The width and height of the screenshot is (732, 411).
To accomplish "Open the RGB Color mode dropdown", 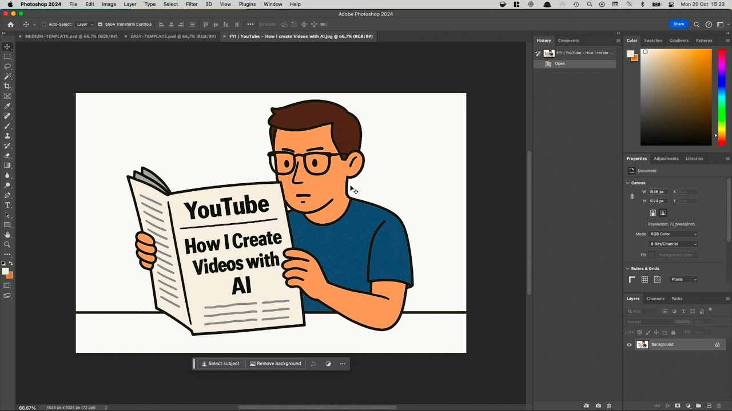I will tap(674, 234).
